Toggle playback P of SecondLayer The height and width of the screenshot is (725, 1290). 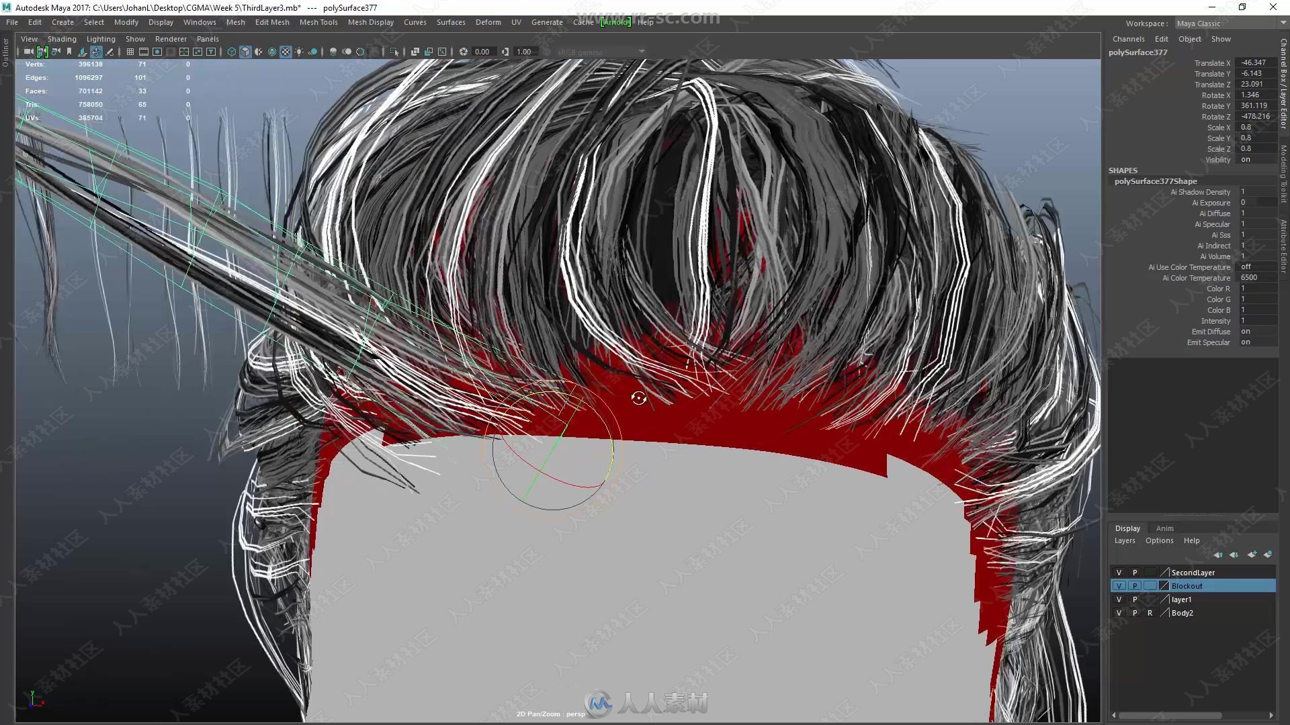[1135, 573]
